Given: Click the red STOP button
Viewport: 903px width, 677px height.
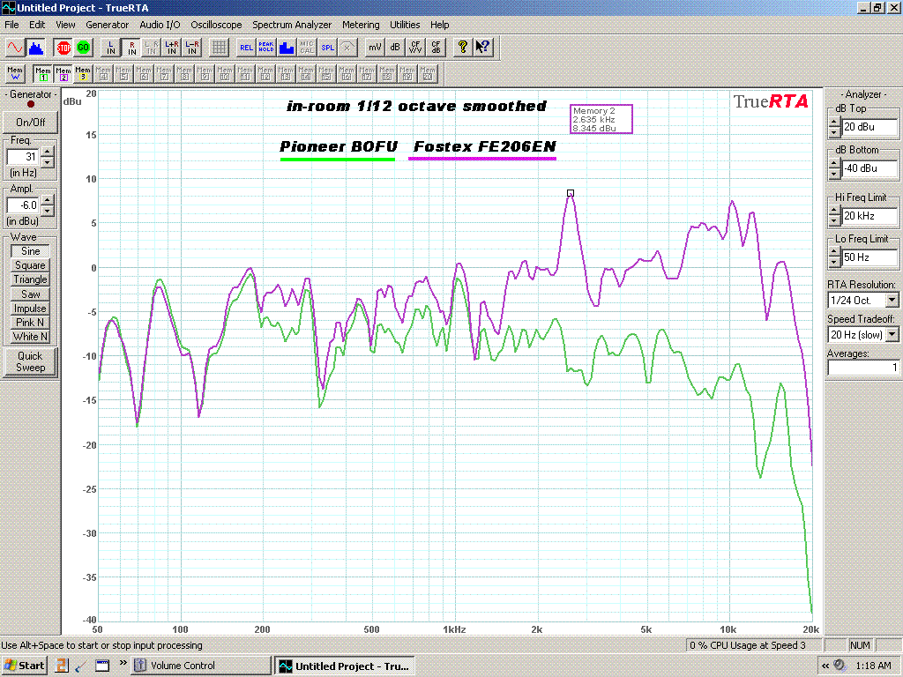Looking at the screenshot, I should pyautogui.click(x=63, y=48).
